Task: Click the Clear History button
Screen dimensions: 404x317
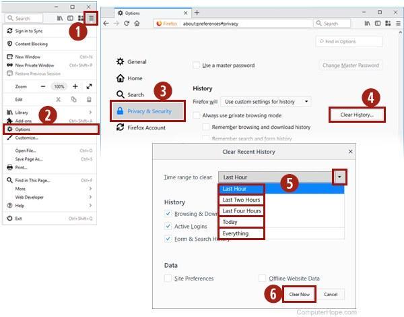Action: coord(357,115)
